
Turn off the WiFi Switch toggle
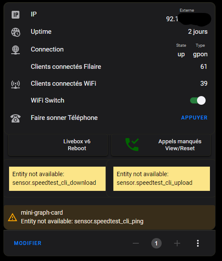(198, 100)
